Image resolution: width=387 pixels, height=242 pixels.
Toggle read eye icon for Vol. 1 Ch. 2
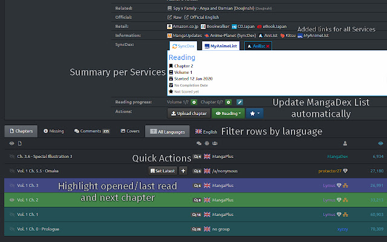pyautogui.click(x=11, y=200)
